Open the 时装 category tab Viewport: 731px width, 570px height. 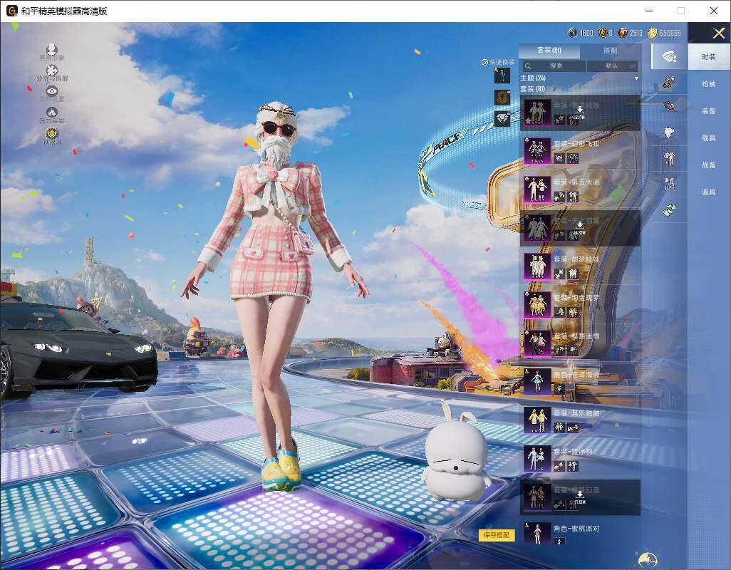coord(709,57)
